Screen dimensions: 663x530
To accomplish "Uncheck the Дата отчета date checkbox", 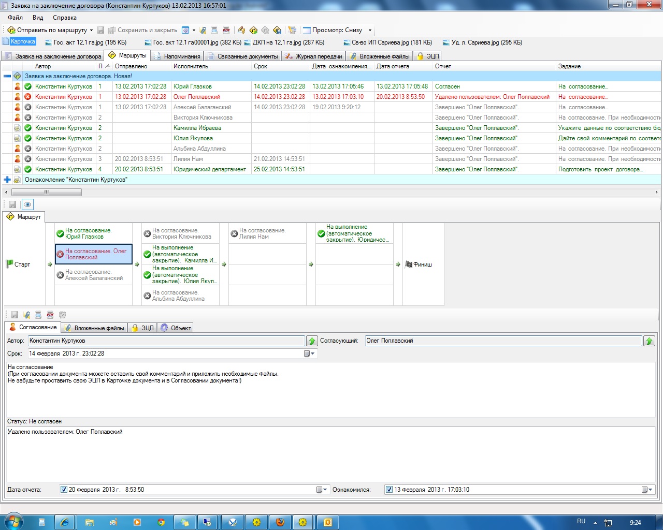I will coord(64,490).
